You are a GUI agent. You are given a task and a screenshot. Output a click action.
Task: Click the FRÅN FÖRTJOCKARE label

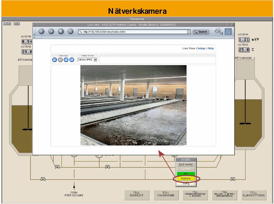coord(74,194)
